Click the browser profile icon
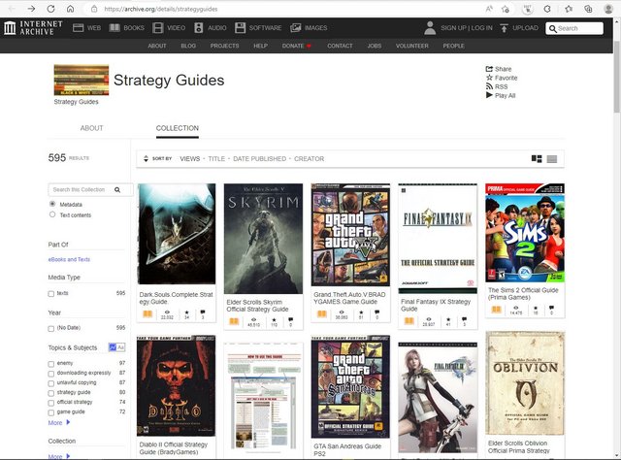The image size is (621, 460). [x=608, y=9]
